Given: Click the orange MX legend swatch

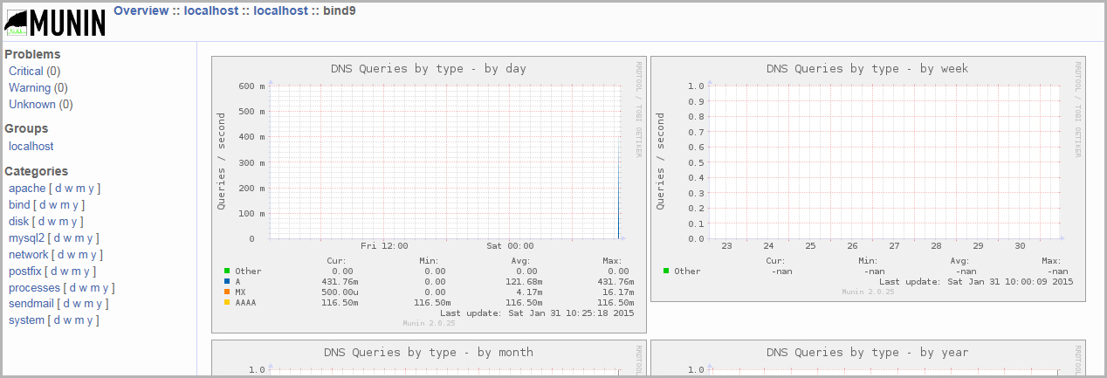Looking at the screenshot, I should (x=228, y=292).
